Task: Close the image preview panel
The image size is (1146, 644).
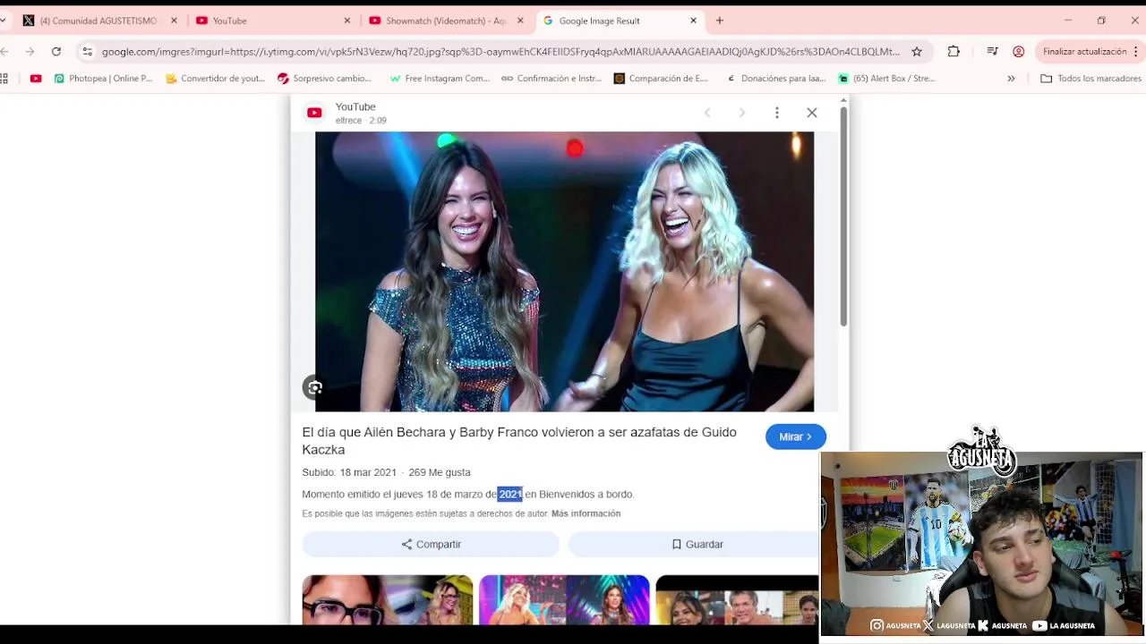Action: (812, 113)
